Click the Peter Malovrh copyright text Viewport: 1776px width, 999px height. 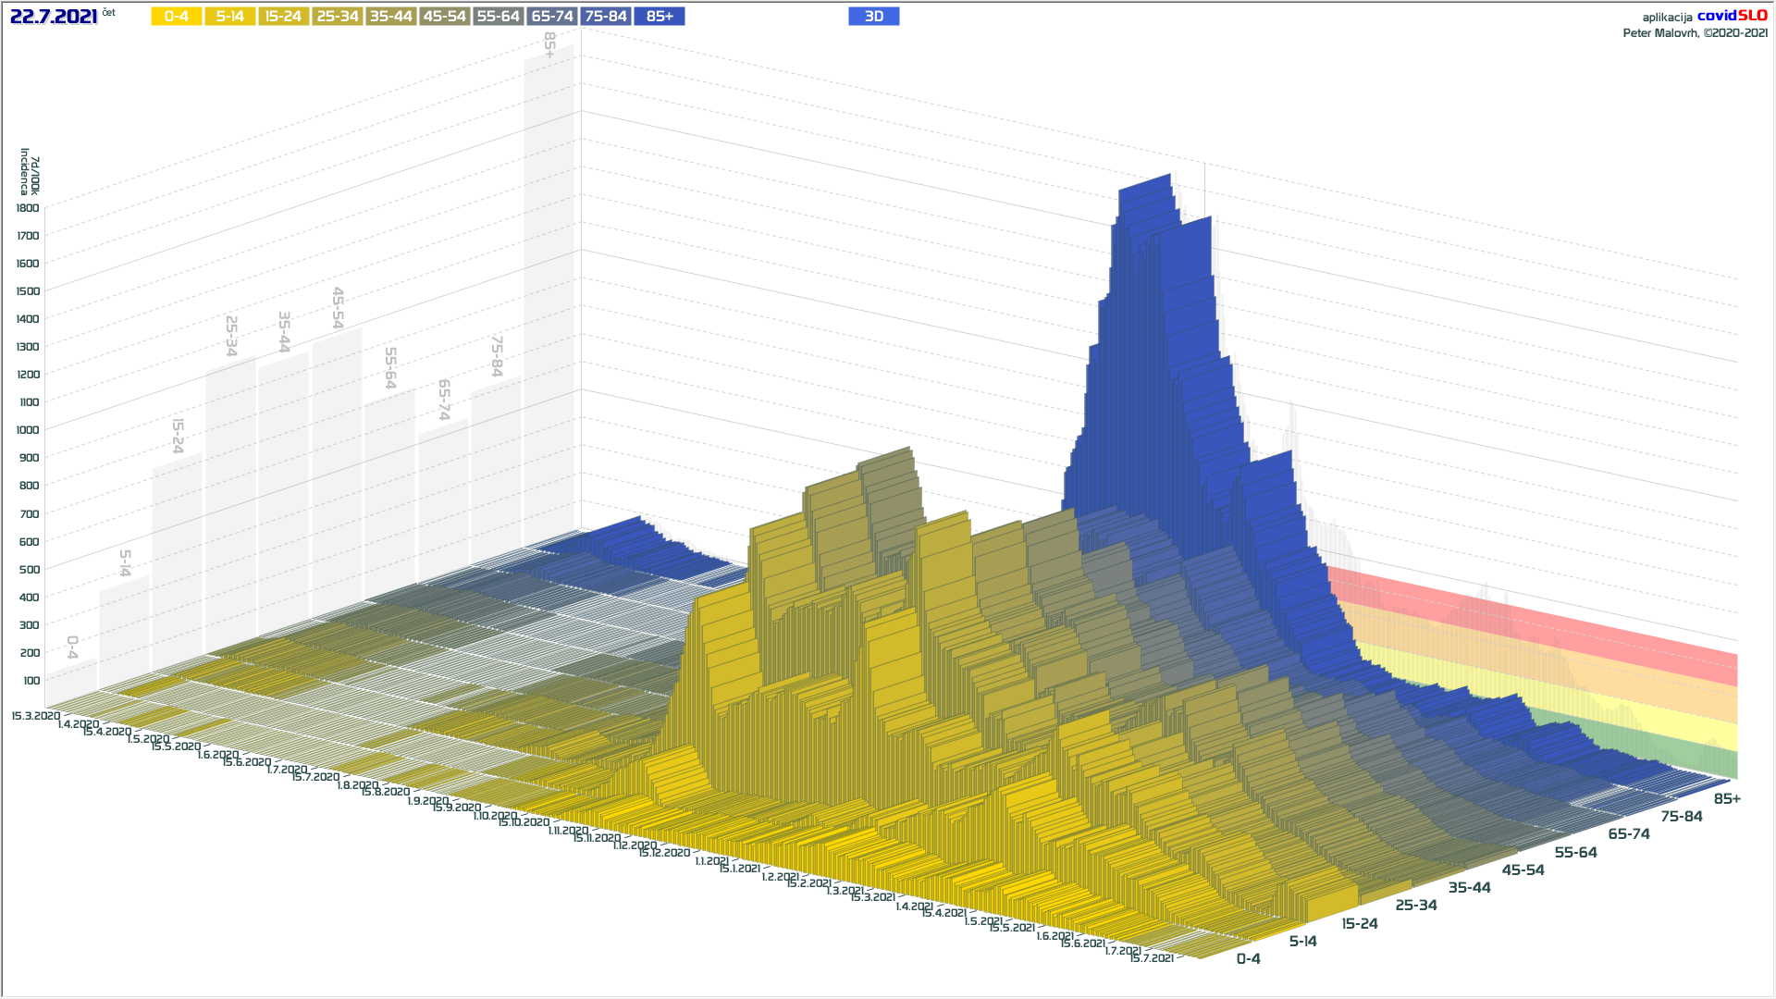(x=1695, y=33)
